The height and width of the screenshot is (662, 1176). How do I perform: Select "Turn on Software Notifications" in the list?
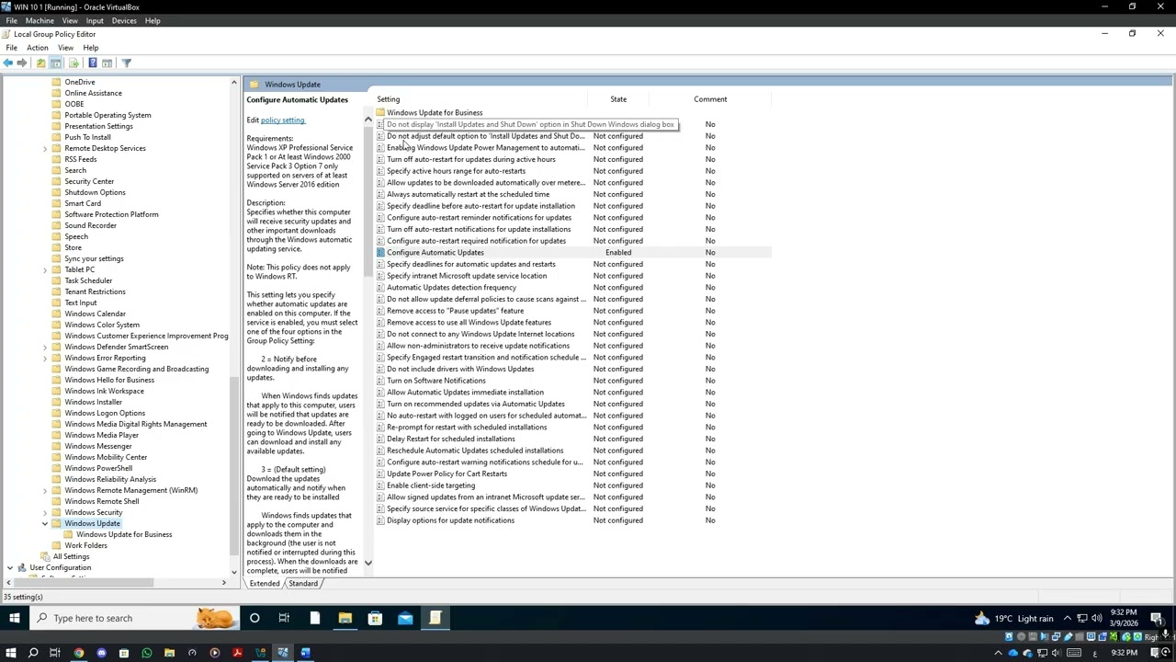tap(436, 381)
